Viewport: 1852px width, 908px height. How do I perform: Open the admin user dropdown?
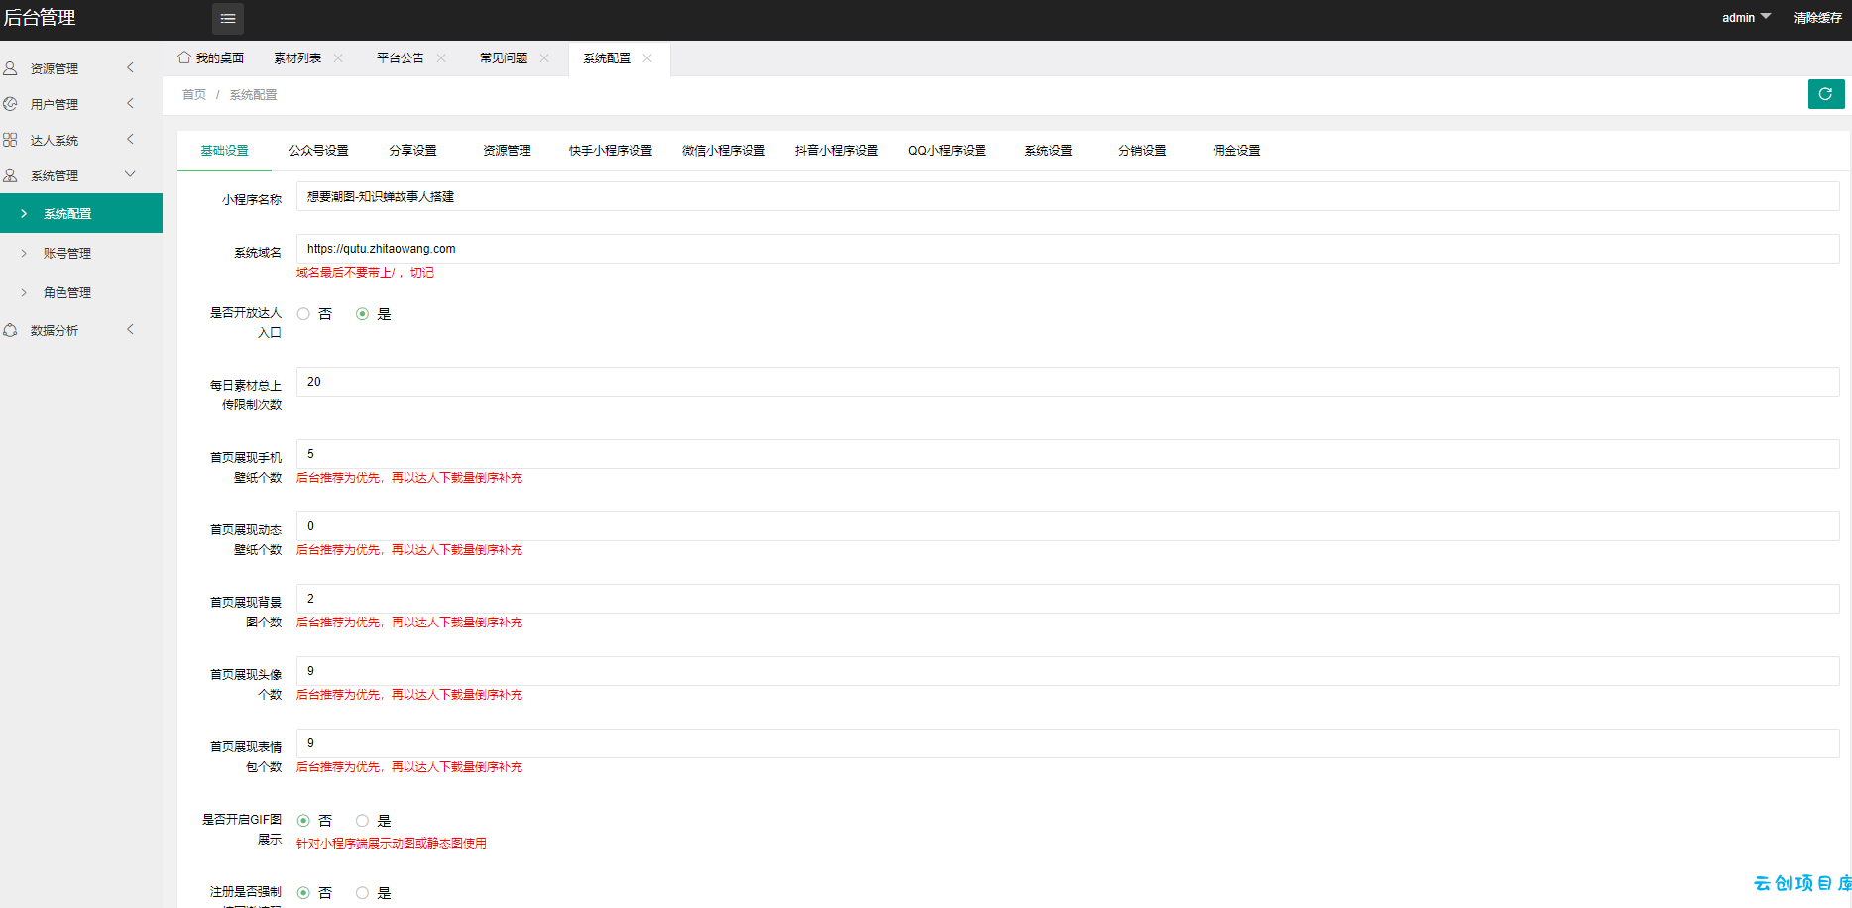pos(1746,17)
